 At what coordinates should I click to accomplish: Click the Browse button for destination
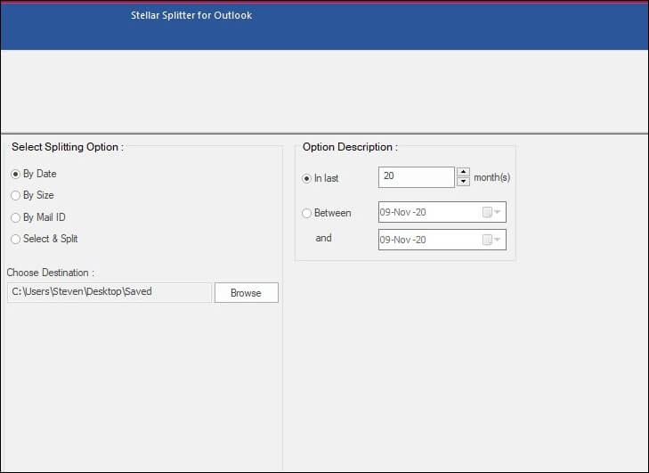coord(247,293)
